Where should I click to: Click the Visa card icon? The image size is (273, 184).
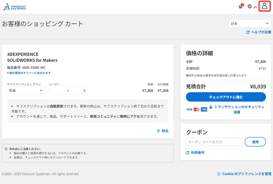click(189, 109)
